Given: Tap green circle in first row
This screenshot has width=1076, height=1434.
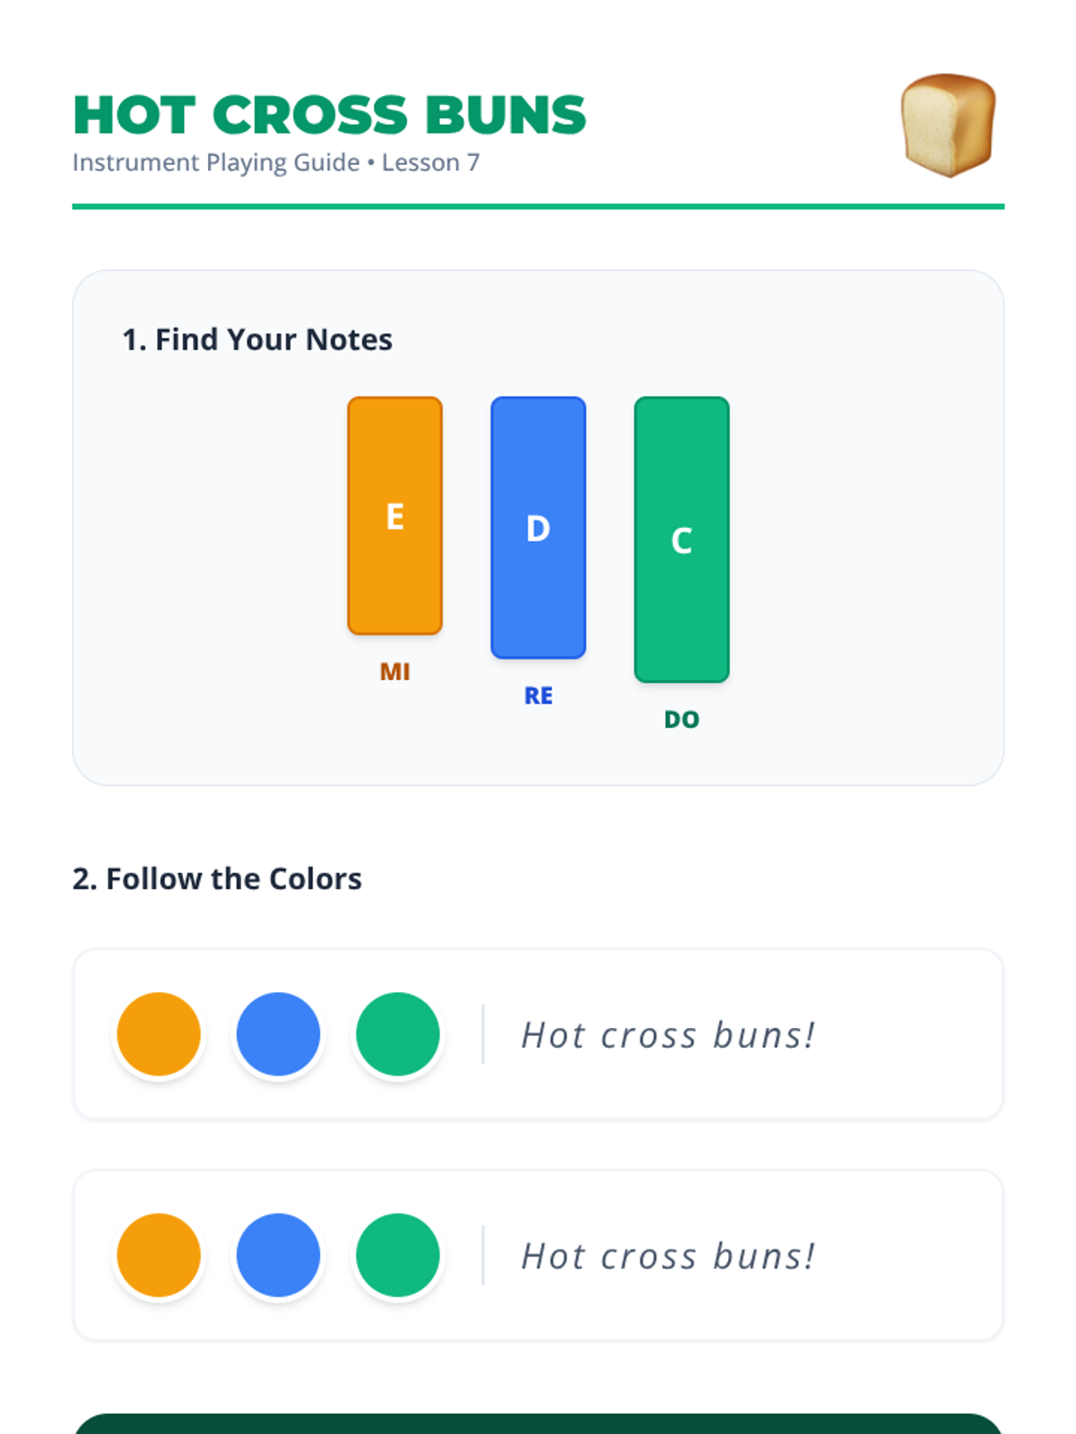Looking at the screenshot, I should (397, 1034).
